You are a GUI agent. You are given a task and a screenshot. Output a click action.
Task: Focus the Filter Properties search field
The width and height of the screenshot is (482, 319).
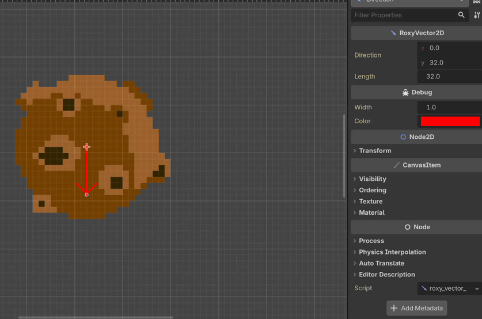409,15
